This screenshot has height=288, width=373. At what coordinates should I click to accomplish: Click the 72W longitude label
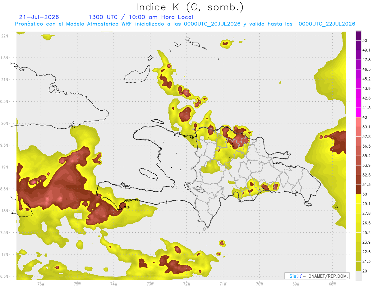[186, 284]
